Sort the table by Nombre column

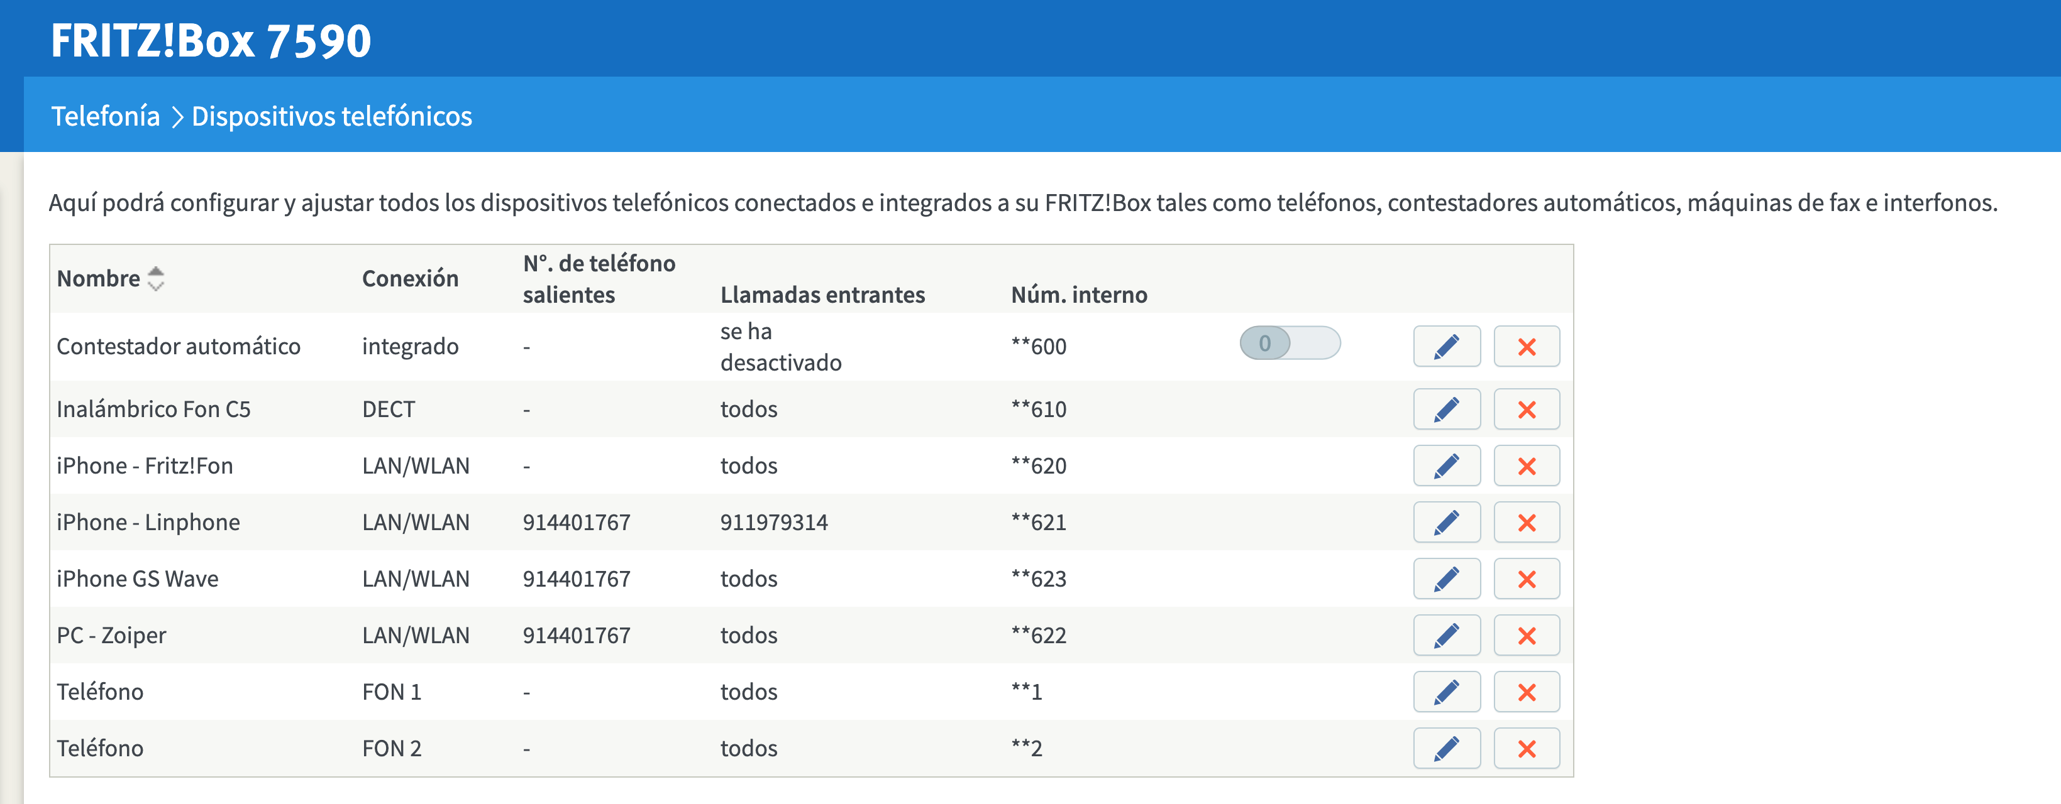pyautogui.click(x=111, y=278)
